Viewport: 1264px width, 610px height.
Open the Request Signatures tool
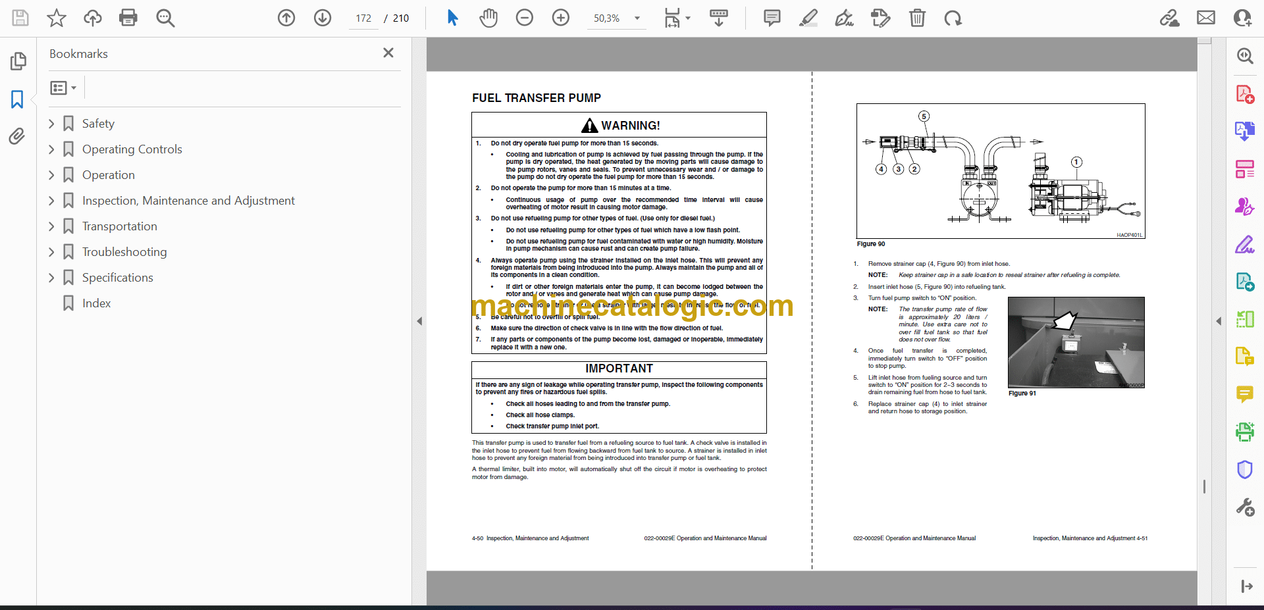click(x=1245, y=207)
